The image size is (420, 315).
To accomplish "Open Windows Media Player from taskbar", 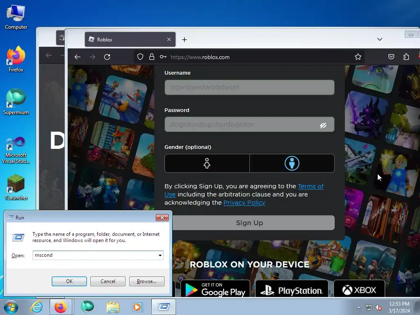I will [x=138, y=307].
